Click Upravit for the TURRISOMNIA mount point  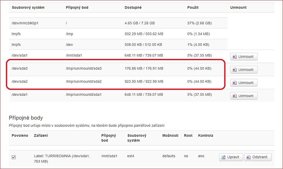point(231,157)
